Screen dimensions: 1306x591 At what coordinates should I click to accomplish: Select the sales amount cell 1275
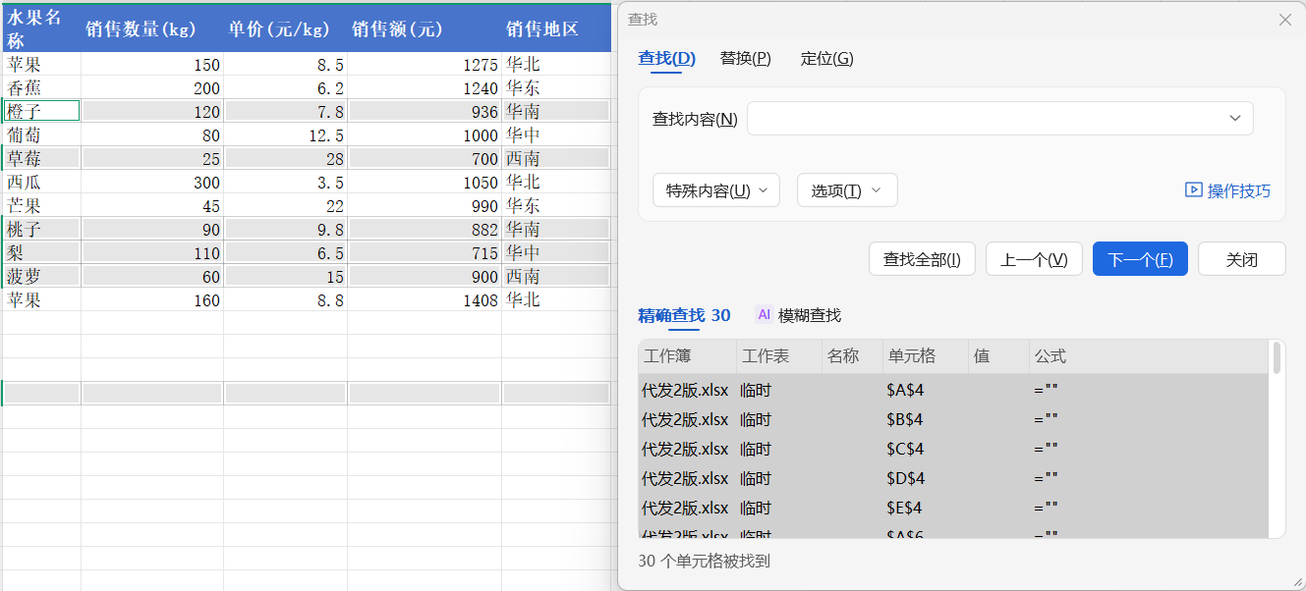[425, 64]
